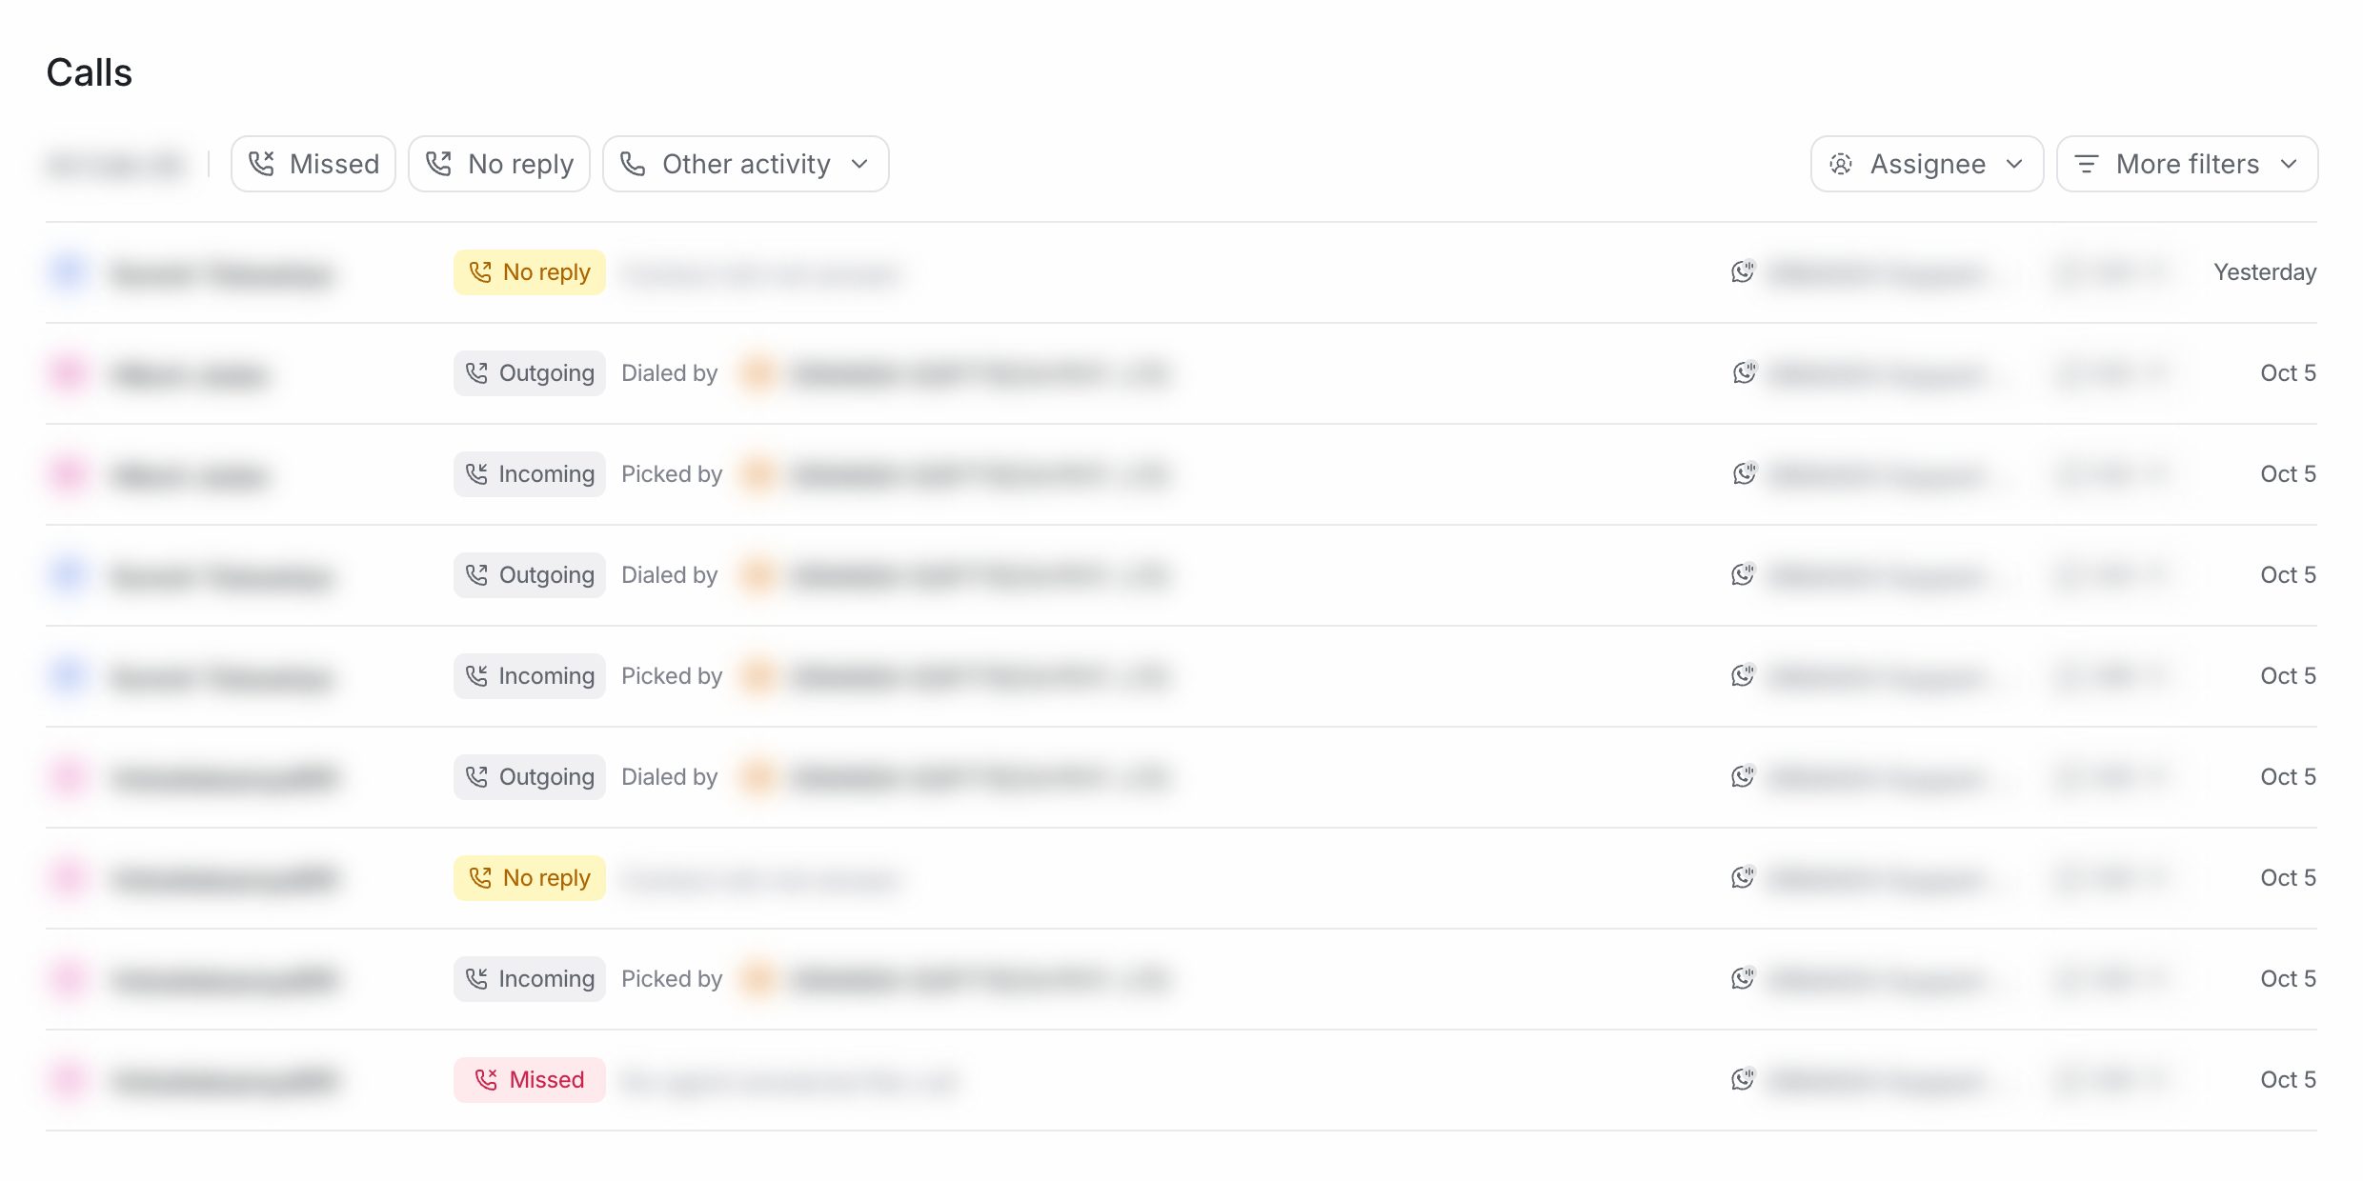Click the Missed call badge

click(x=530, y=1080)
